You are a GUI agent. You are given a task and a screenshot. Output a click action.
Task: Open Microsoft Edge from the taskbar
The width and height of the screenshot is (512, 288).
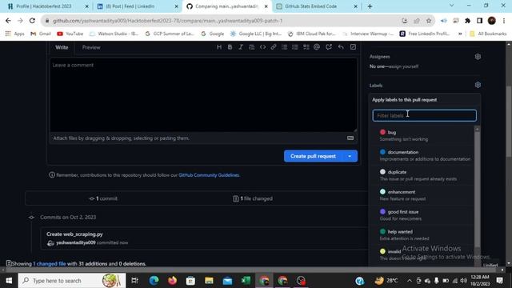coord(154,281)
